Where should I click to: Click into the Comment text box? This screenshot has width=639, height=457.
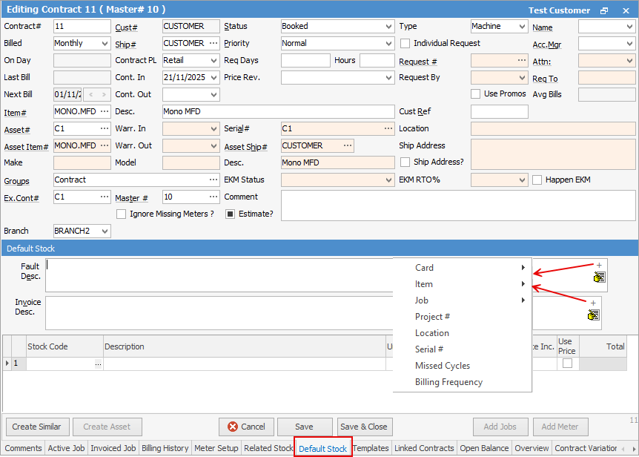point(458,206)
